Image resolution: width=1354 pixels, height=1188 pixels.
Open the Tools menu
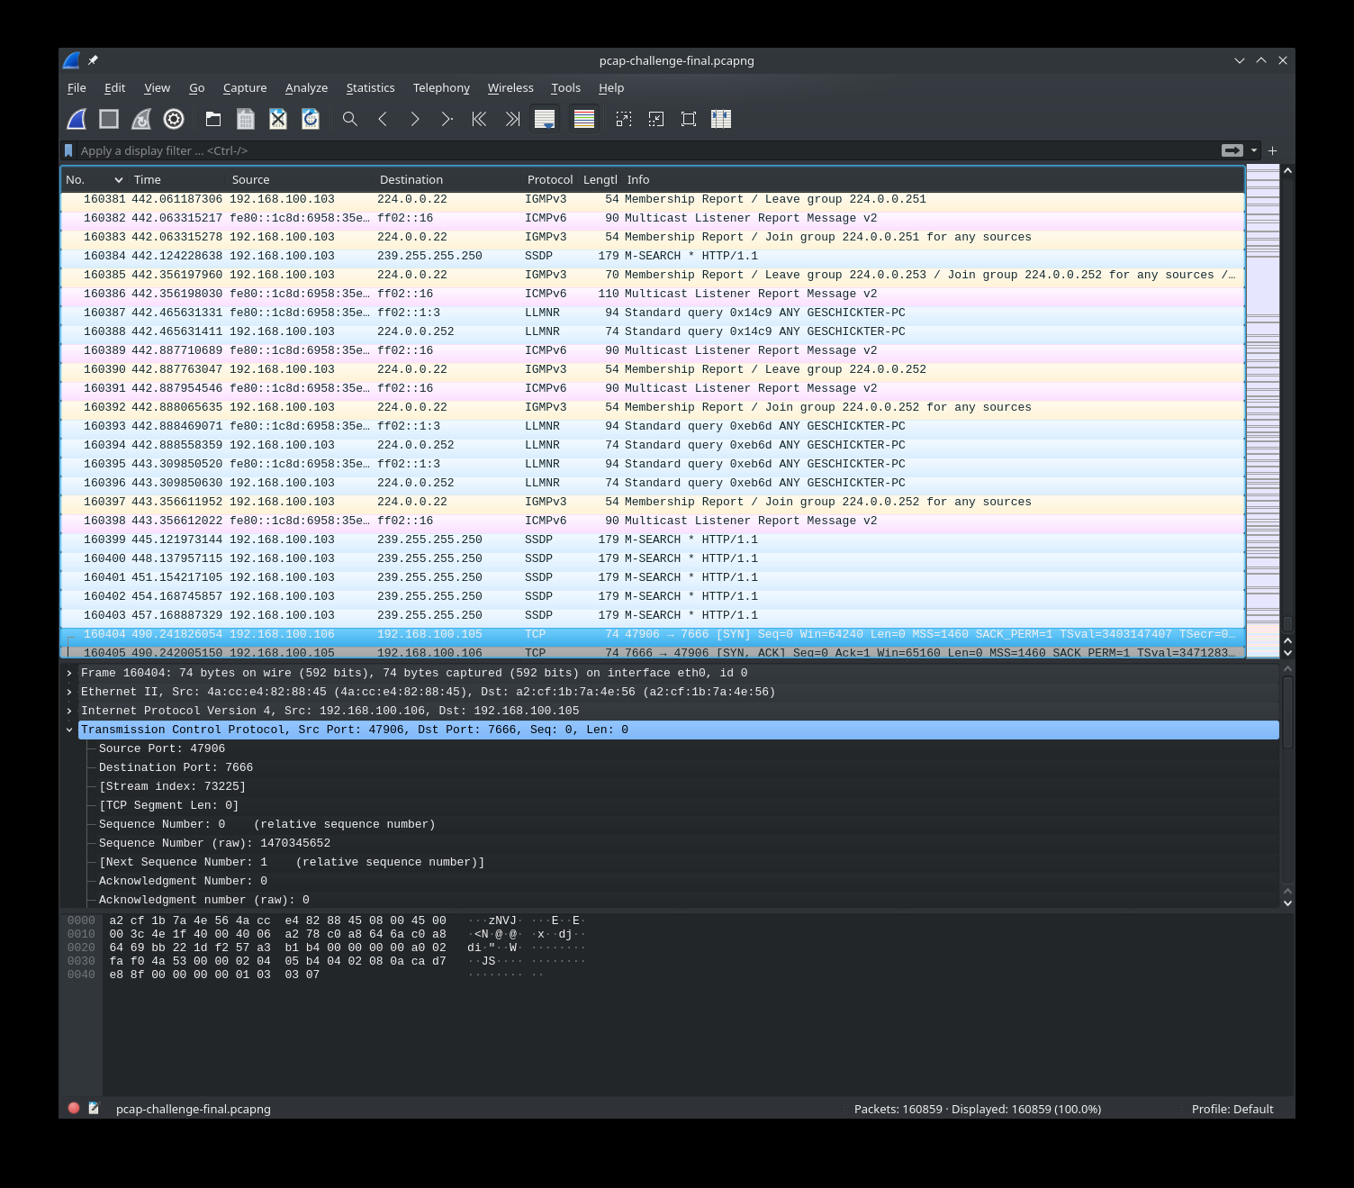pyautogui.click(x=565, y=87)
